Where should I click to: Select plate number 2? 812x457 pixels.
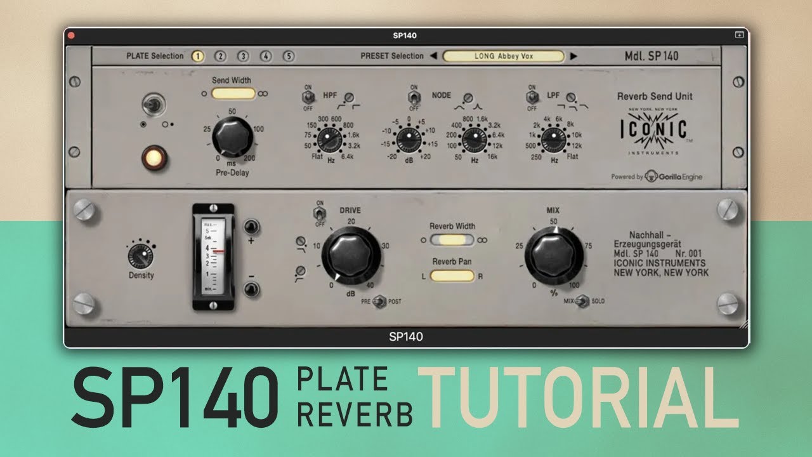220,56
